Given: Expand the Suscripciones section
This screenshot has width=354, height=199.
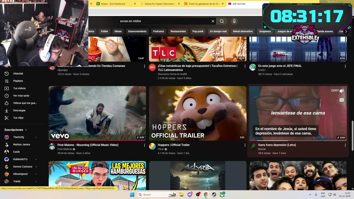Looking at the screenshot, I should 16,130.
